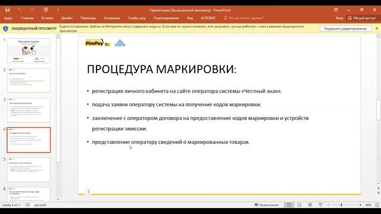The image size is (381, 214).
Task: Click slide area scroll up arrow
Action: pyautogui.click(x=379, y=36)
